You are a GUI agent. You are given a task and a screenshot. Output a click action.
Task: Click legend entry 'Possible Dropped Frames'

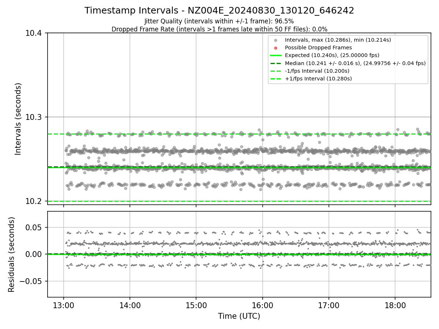318,48
